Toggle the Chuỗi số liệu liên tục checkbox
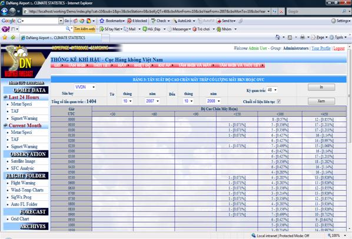Image resolution: width=352 pixels, height=239 pixels. 278,102
